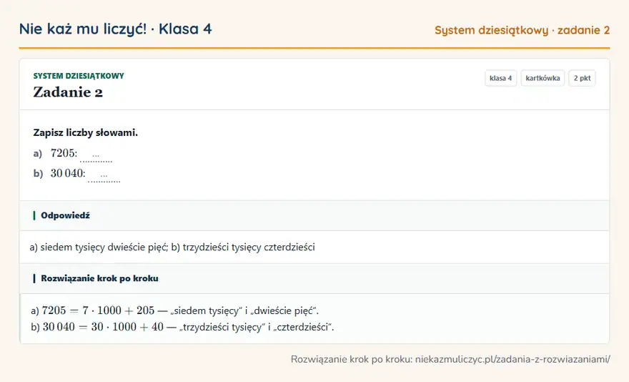This screenshot has width=629, height=382.
Task: Open the niekazmuliczyc.pl/zadania-z-rozwiazaniami/ link
Action: (512, 359)
